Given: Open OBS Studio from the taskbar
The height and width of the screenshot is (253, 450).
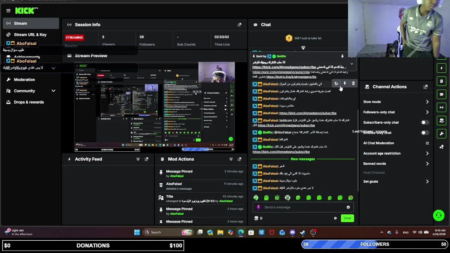Looking at the screenshot, I should point(313,232).
